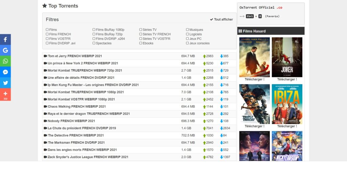Click camera icon beside Nobody
The image size is (347, 170).
click(x=45, y=121)
